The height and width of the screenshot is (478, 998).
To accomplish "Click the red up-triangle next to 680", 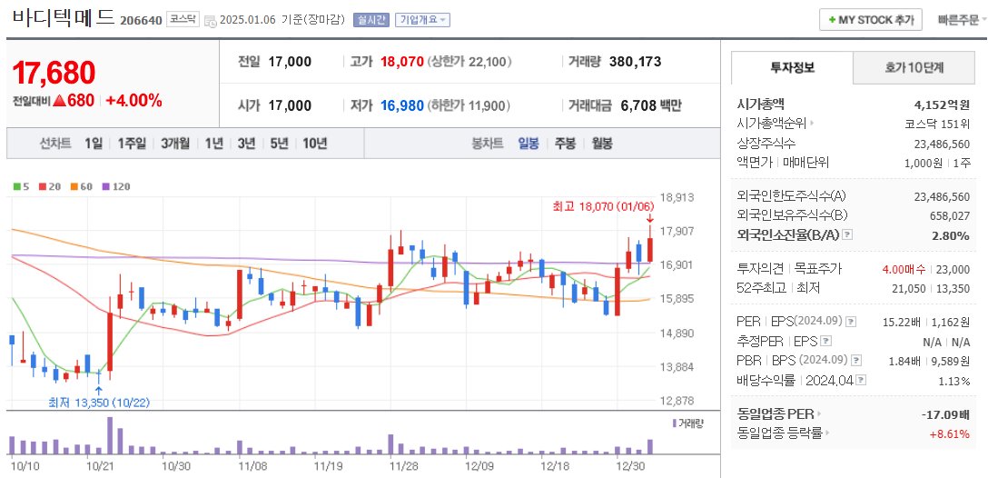I will pyautogui.click(x=60, y=100).
